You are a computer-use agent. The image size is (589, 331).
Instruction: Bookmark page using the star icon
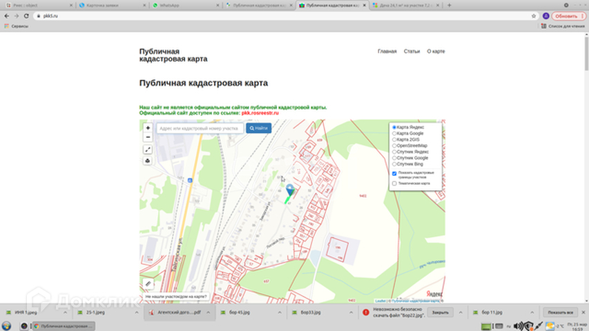point(534,15)
